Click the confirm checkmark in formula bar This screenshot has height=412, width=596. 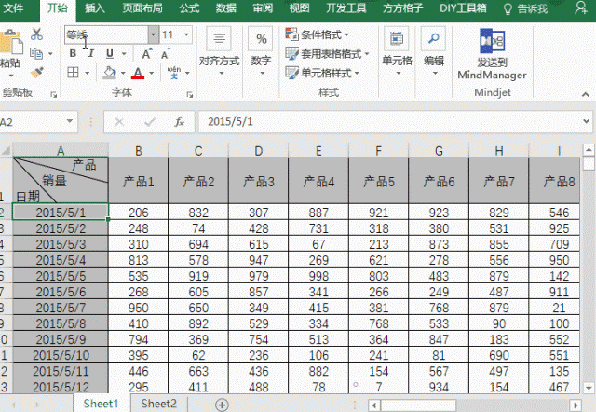coord(149,122)
